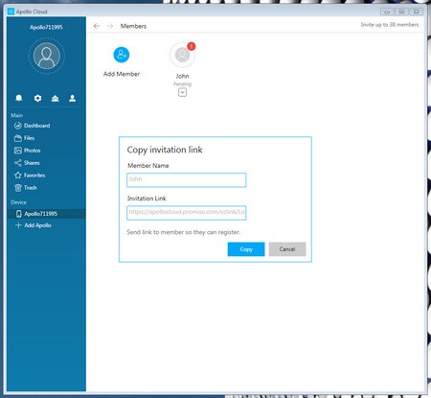
Task: Expand the dropdown under John Pending
Action: coord(182,92)
